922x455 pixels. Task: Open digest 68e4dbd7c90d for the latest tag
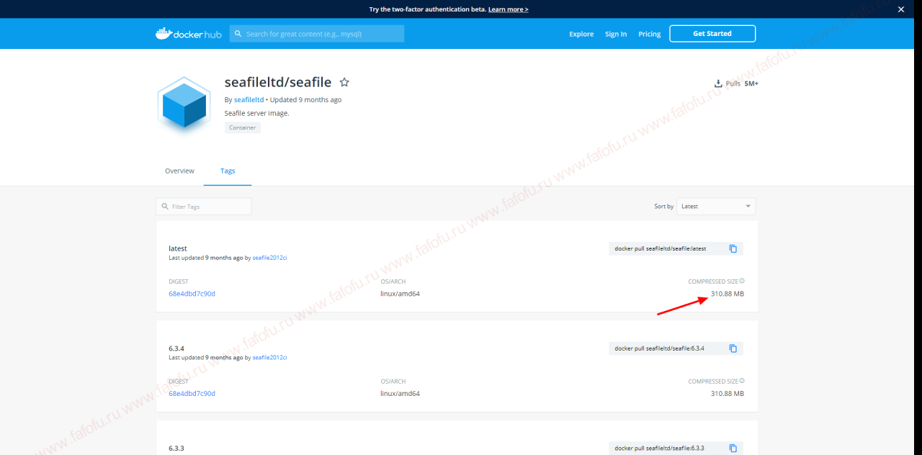tap(192, 294)
